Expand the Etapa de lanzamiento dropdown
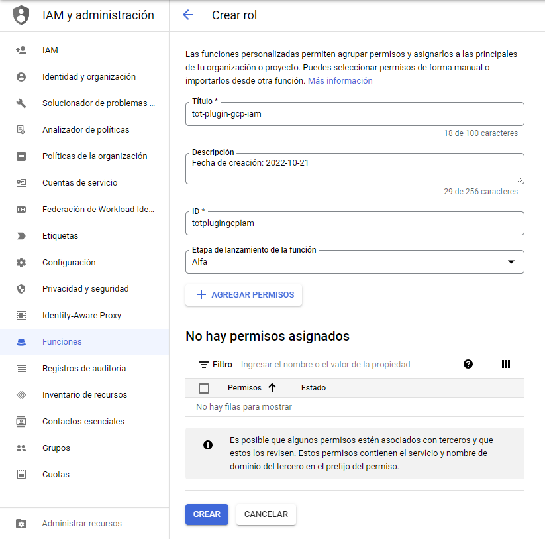Image resolution: width=545 pixels, height=539 pixels. coord(511,262)
